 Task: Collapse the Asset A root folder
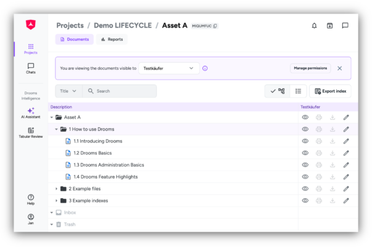click(x=52, y=117)
